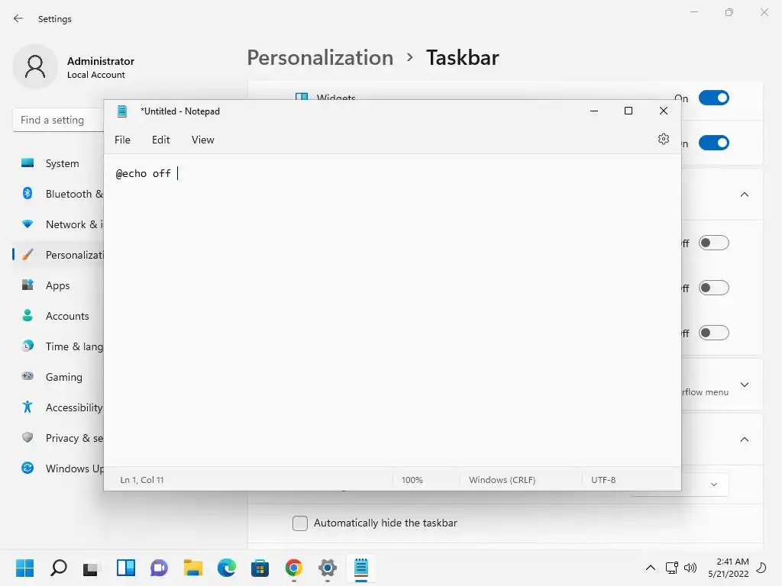Click the text editing area in Notepad
This screenshot has width=782, height=586.
pyautogui.click(x=392, y=310)
